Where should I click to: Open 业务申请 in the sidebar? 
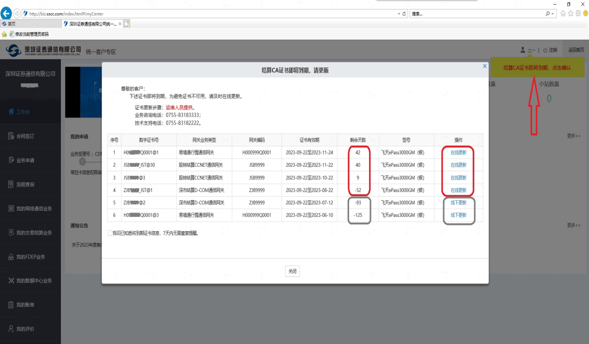[30, 160]
